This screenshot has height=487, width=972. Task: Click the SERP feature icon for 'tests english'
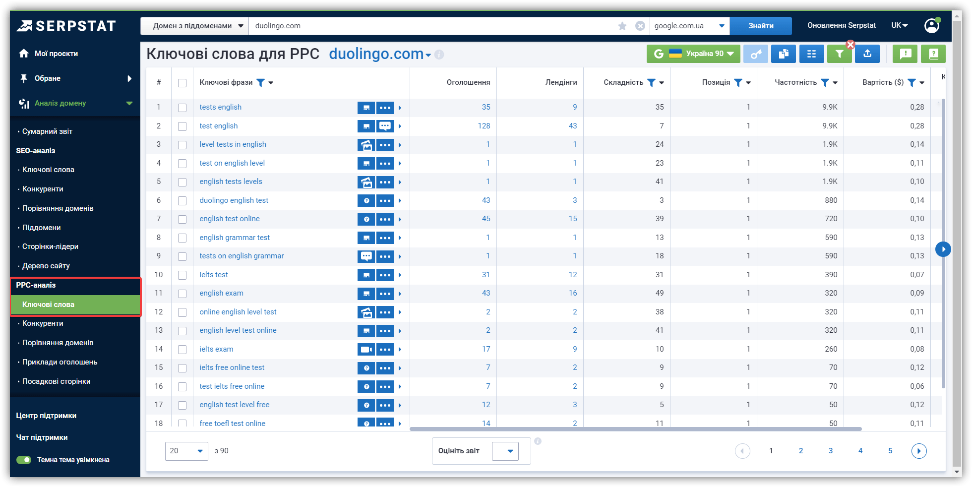coord(366,108)
